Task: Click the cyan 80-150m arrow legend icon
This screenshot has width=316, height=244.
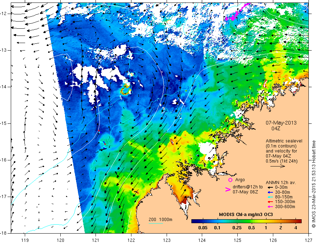Action: [x=270, y=197]
